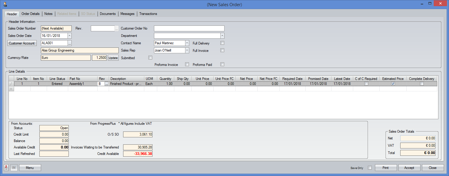Expand the Contact Name dropdown
The image size is (449, 176).
click(x=187, y=43)
